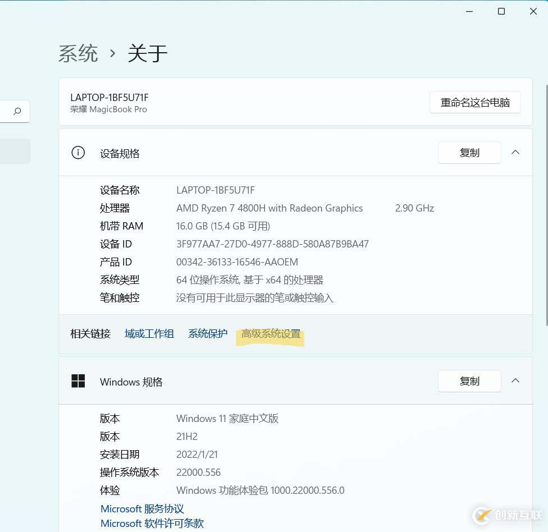
Task: Go back to 系统 breadcrumb
Action: pos(78,53)
